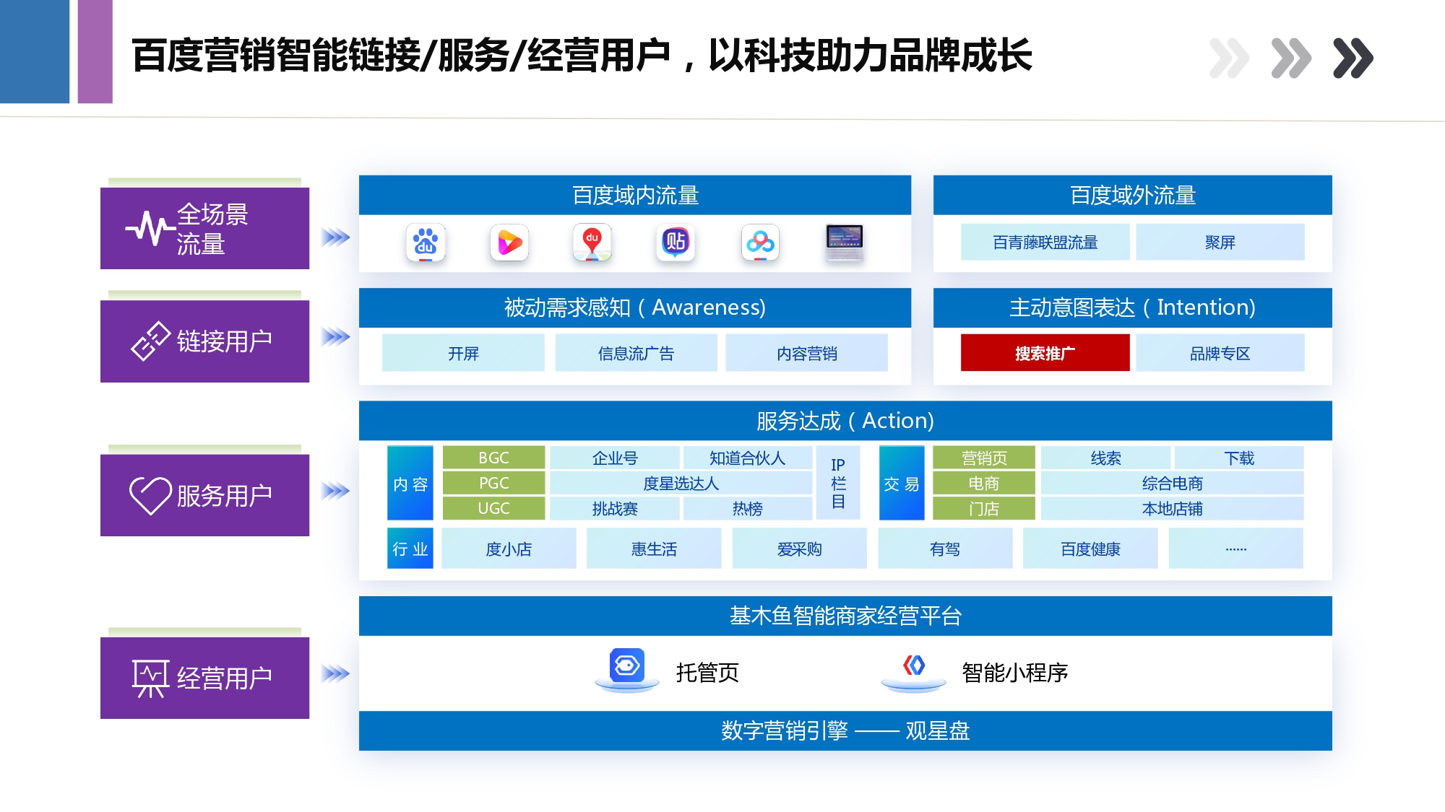
Task: Click the 智能小程序 logo icon
Action: pyautogui.click(x=914, y=665)
